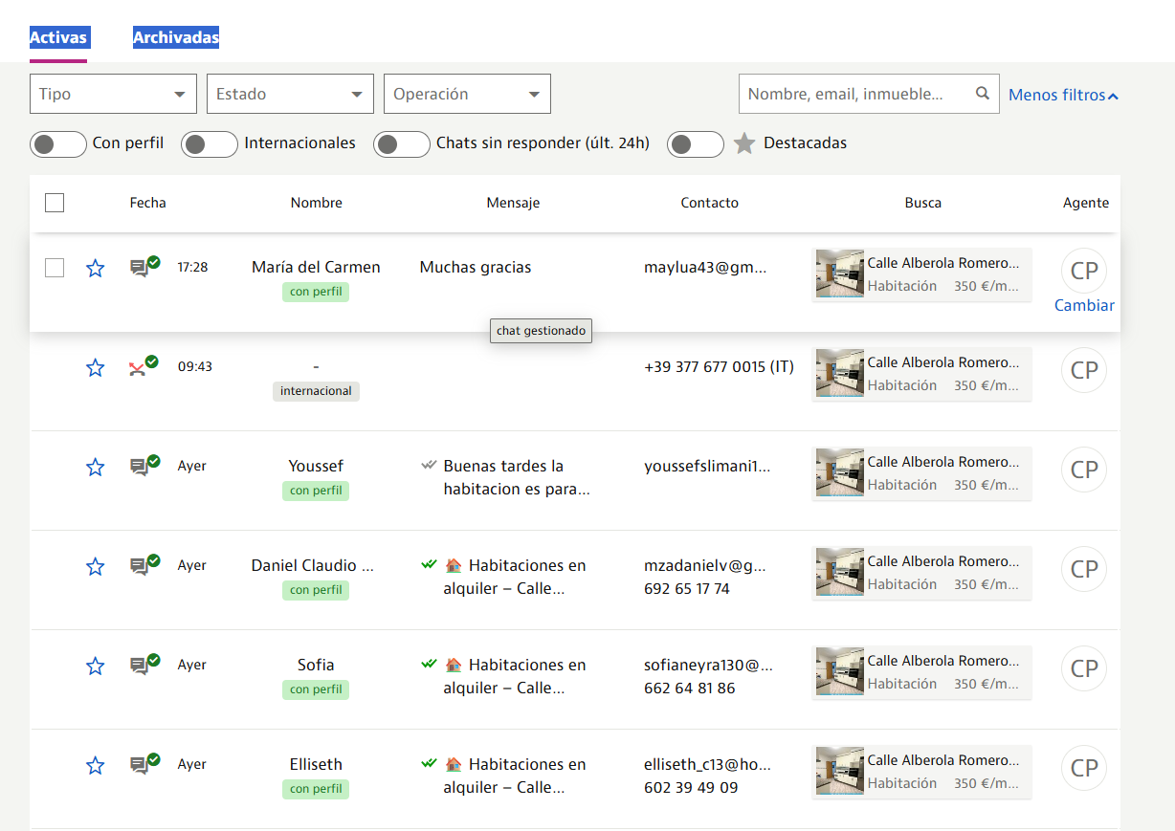Viewport: 1175px width, 831px height.
Task: Click phone number +39 377 677 0015
Action: 719,366
